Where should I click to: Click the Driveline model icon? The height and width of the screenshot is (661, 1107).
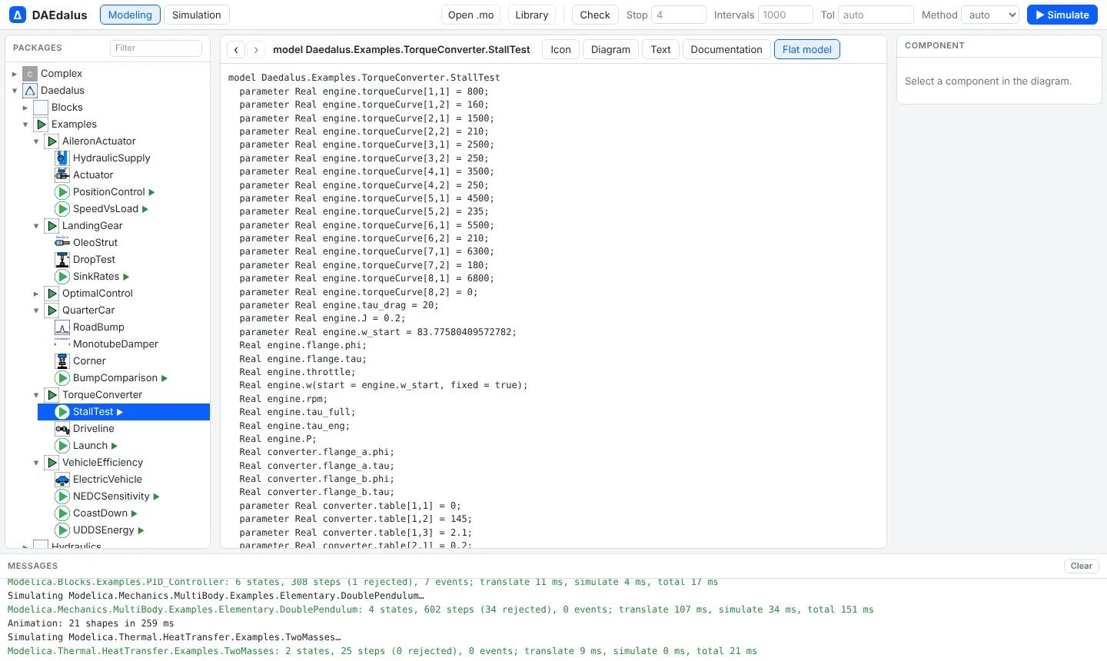[62, 429]
